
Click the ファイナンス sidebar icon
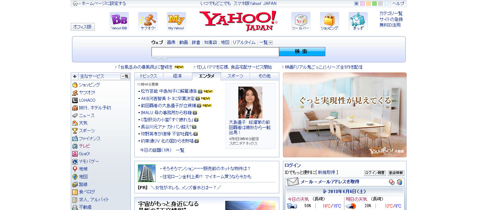(75, 139)
